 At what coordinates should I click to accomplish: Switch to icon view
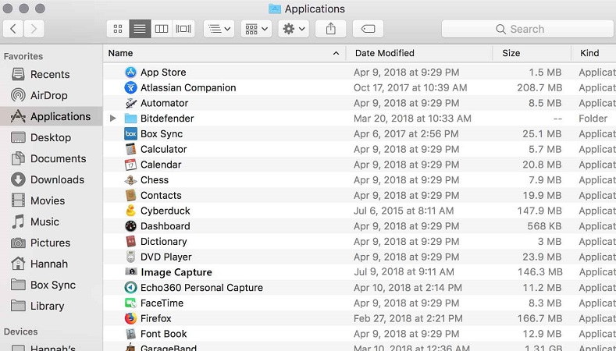(x=118, y=29)
